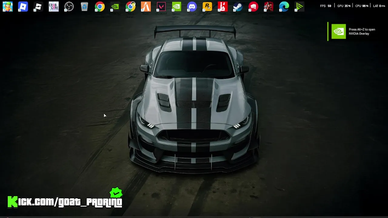Click the LAT 0 ms readout
Screen dimensions: 388x218
pyautogui.click(x=379, y=6)
